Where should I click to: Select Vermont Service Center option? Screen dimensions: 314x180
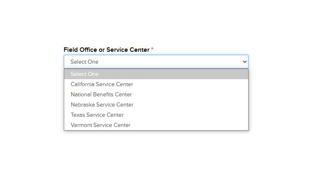(x=156, y=125)
